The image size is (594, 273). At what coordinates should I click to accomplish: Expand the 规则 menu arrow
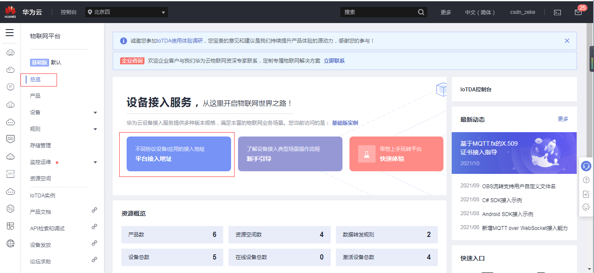(95, 129)
